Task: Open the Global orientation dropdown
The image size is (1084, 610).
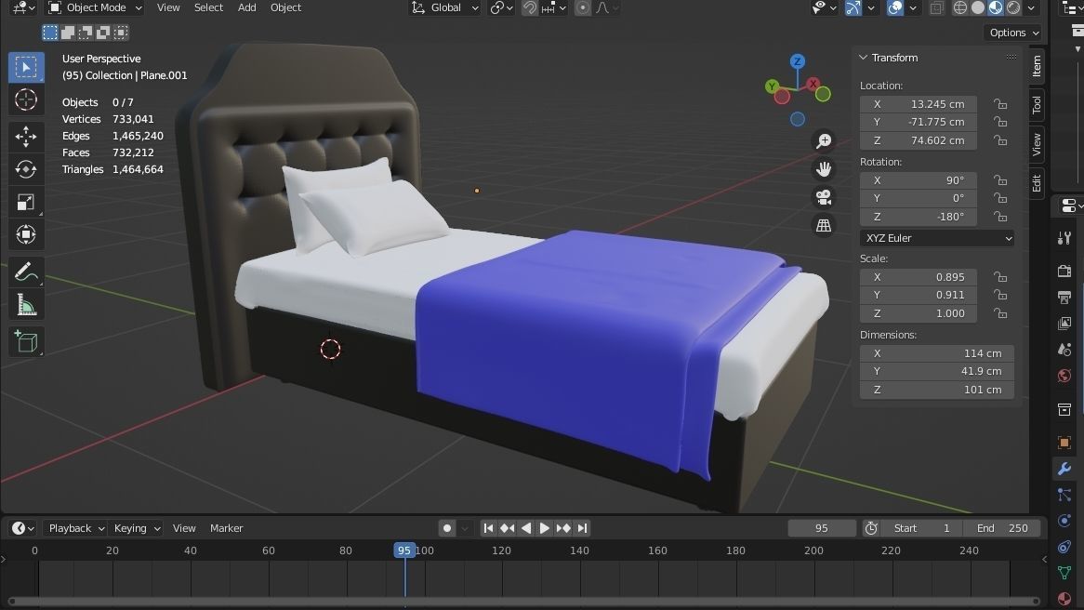Action: [x=445, y=7]
